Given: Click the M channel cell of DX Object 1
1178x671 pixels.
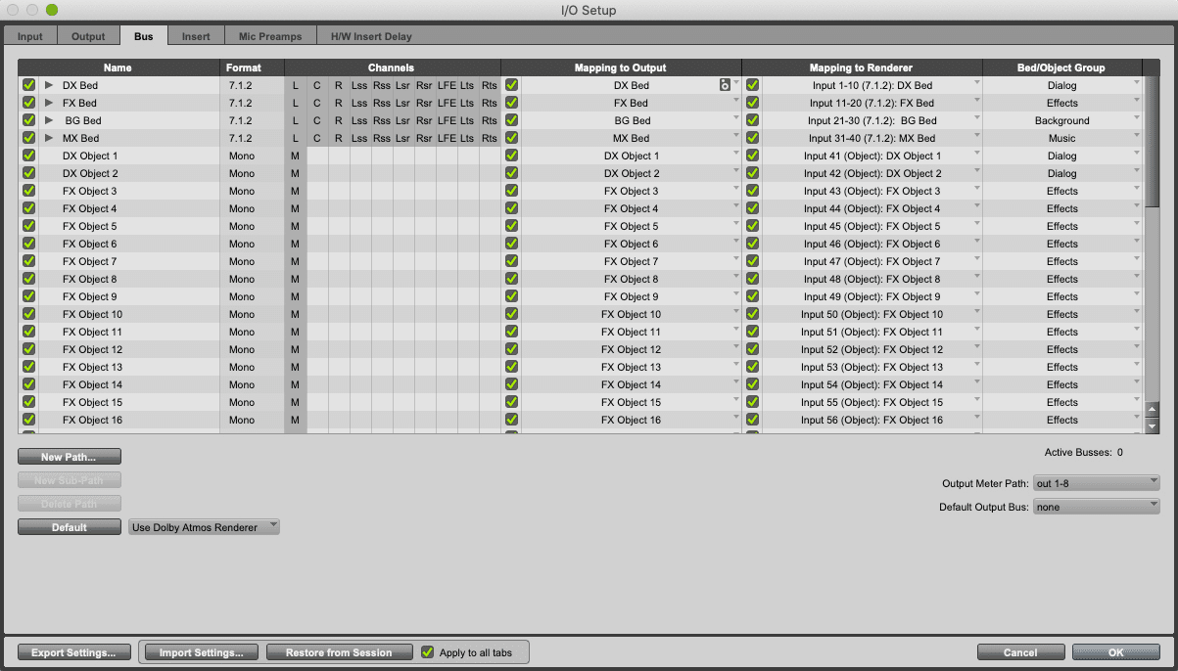Looking at the screenshot, I should 295,157.
